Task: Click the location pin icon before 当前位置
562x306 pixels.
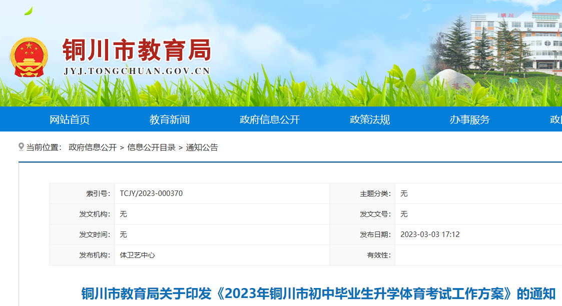Action: click(x=21, y=147)
